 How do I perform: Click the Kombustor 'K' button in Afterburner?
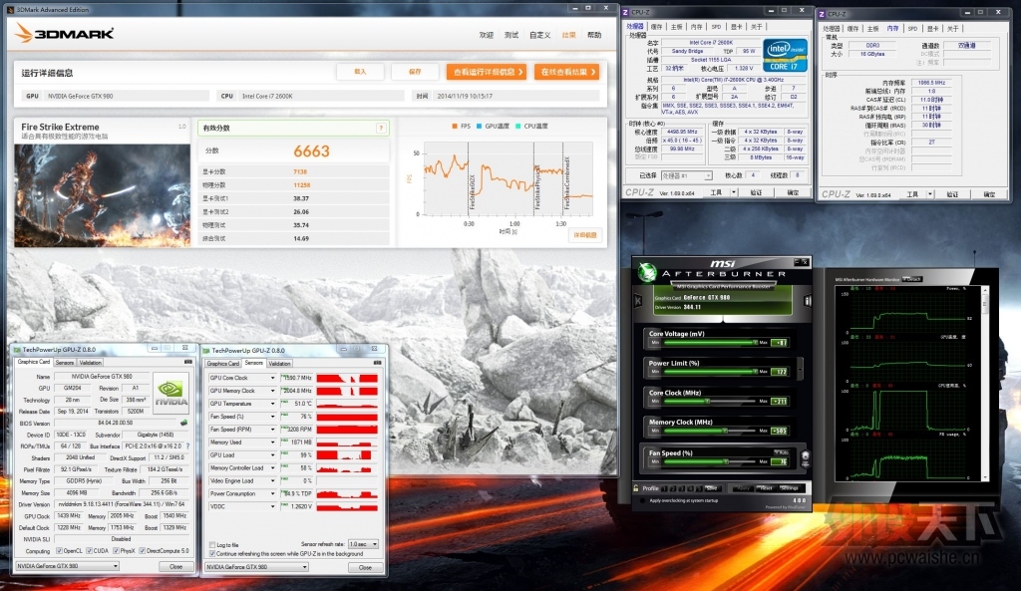(x=638, y=300)
